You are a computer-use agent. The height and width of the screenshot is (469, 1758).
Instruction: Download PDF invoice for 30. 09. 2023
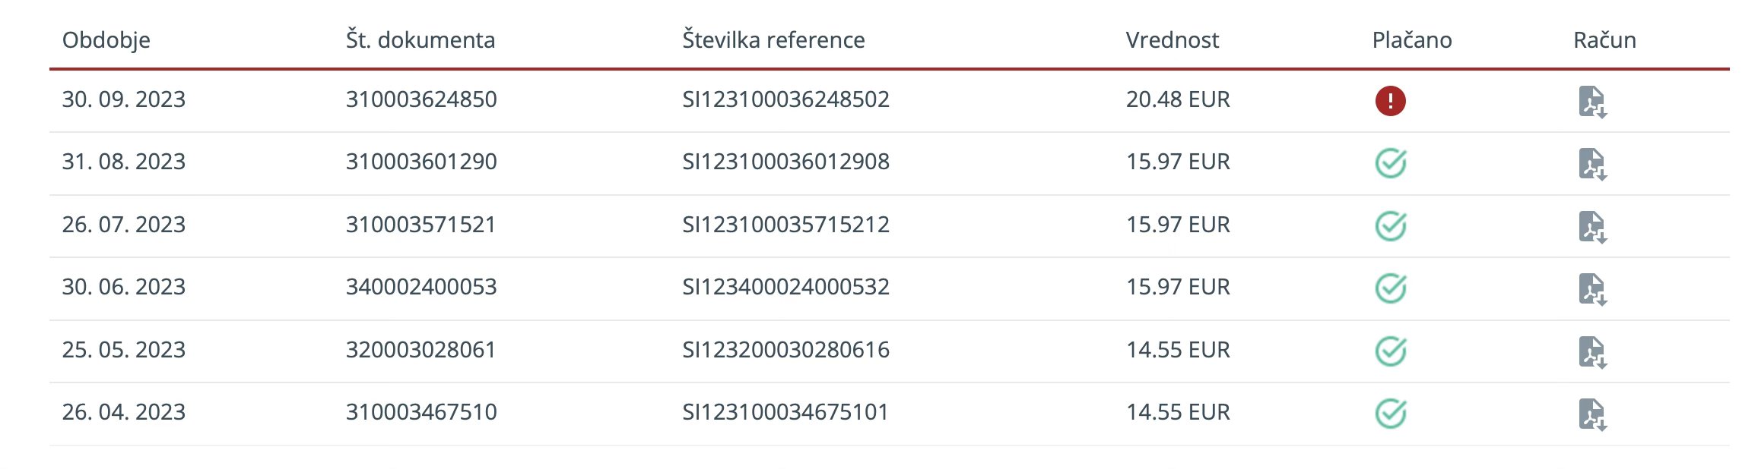pyautogui.click(x=1591, y=102)
